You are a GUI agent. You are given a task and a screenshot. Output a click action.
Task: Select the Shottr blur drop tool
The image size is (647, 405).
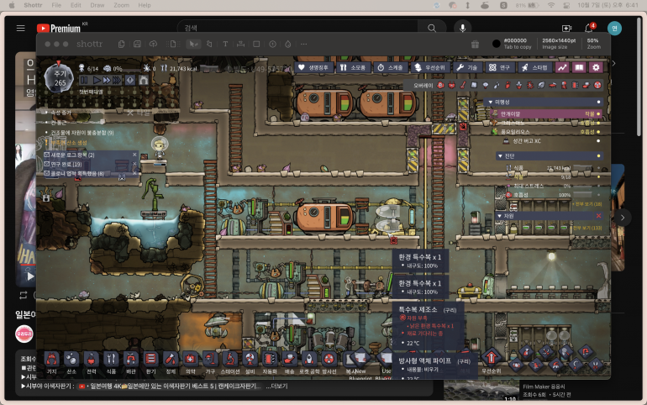point(288,45)
